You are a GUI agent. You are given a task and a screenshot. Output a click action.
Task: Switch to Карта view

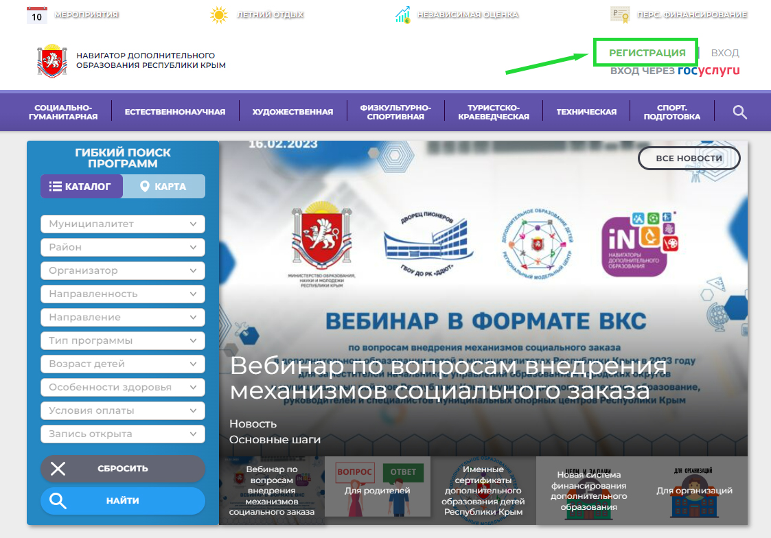point(163,187)
